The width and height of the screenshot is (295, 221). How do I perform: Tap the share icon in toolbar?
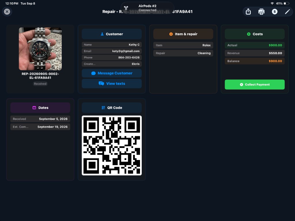[248, 12]
